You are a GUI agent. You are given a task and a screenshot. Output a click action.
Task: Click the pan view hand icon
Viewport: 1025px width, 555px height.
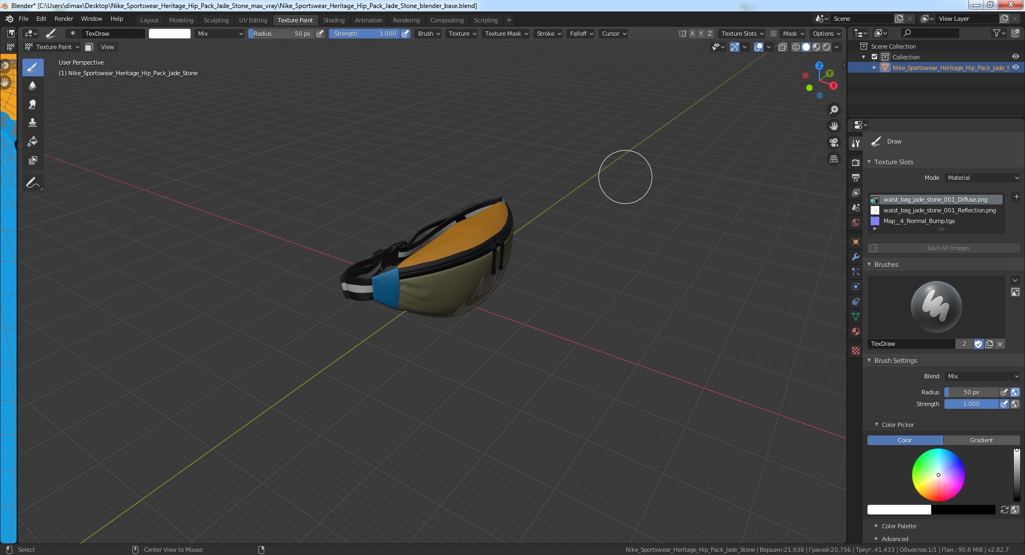click(x=833, y=126)
